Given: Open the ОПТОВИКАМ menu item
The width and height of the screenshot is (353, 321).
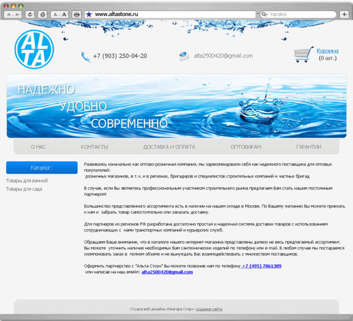Looking at the screenshot, I should point(246,147).
